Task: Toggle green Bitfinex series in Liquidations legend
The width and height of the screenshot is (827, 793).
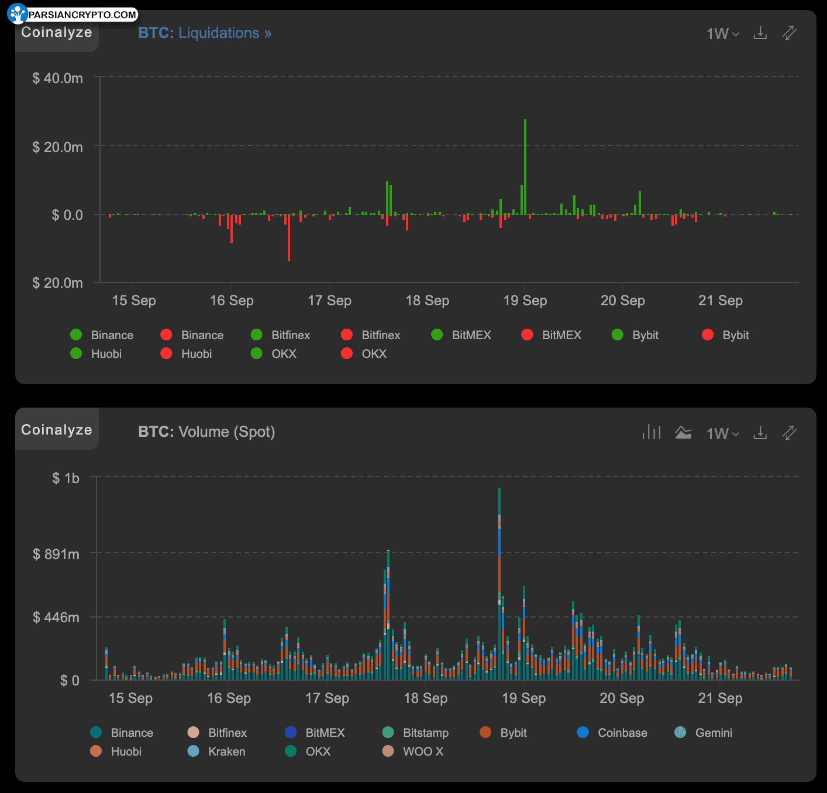Action: (x=281, y=335)
